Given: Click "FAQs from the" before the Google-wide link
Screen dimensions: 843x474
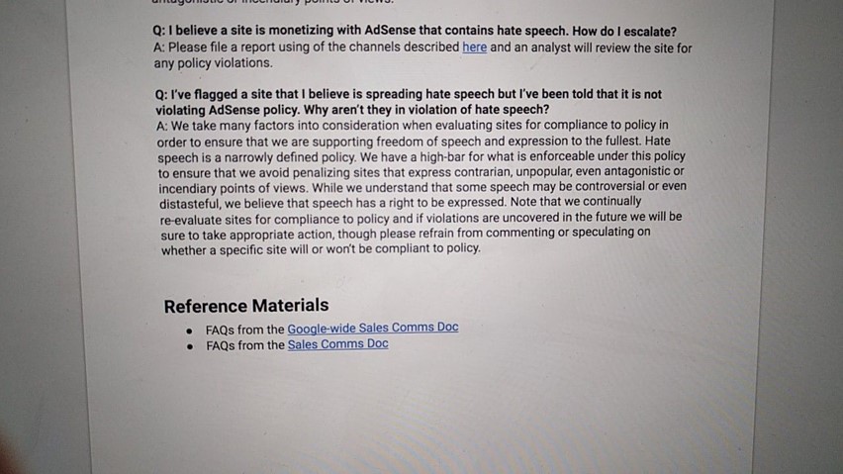Looking at the screenshot, I should pos(244,330).
